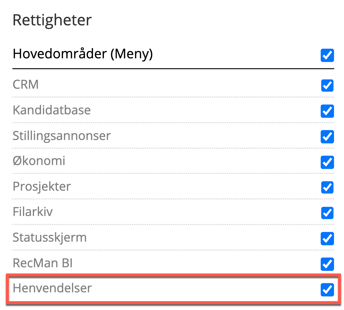Uncheck the Hovedområder (Meny) master checkbox
The height and width of the screenshot is (310, 344).
pyautogui.click(x=327, y=55)
